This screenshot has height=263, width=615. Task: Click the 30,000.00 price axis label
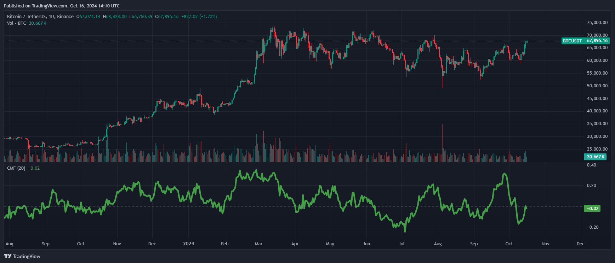tap(597, 136)
